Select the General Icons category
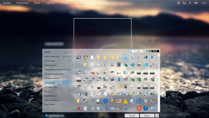The width and height of the screenshot is (209, 118). pyautogui.click(x=58, y=83)
